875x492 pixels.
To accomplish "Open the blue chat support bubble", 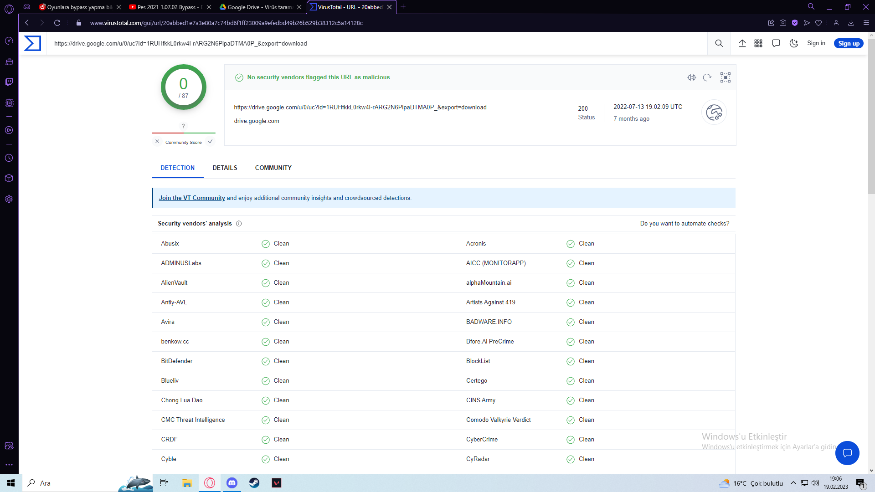I will coord(847,453).
